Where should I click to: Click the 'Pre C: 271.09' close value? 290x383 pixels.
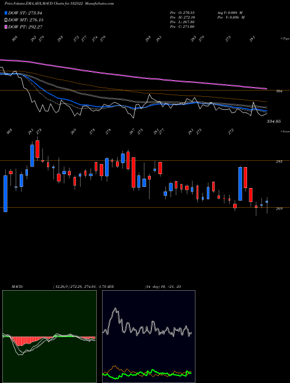pyautogui.click(x=182, y=26)
